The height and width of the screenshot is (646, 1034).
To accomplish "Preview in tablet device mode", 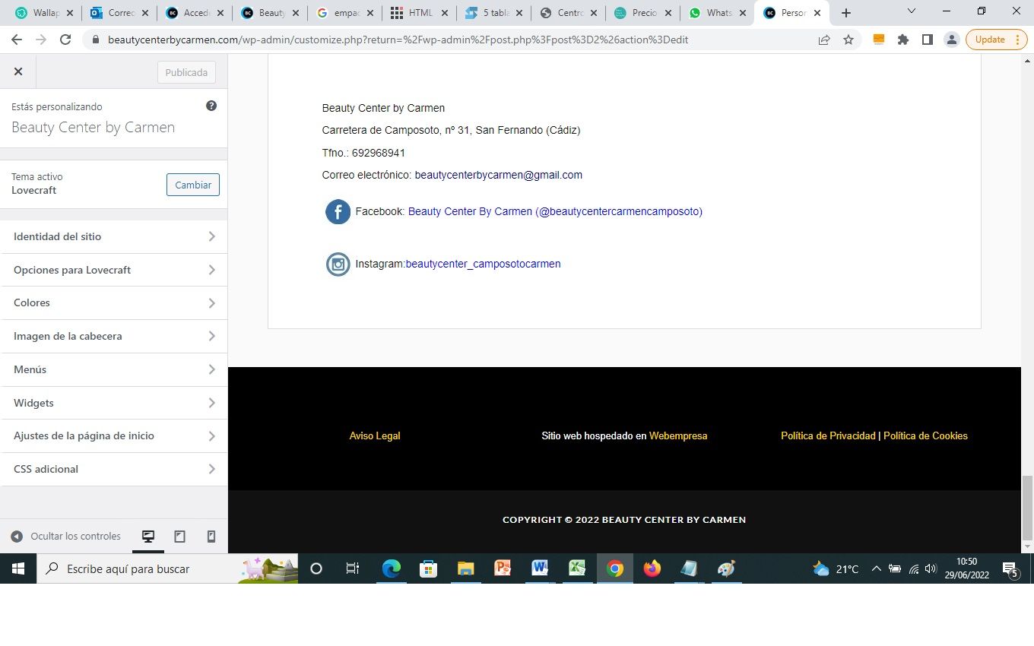I will tap(179, 537).
